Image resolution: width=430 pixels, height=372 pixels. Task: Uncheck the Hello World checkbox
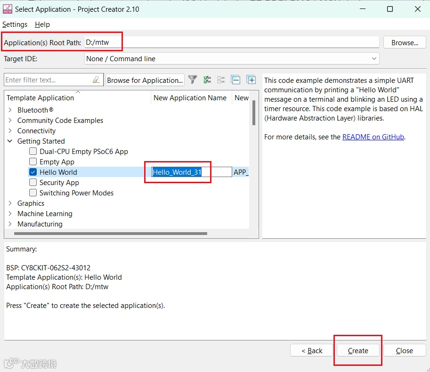(33, 172)
